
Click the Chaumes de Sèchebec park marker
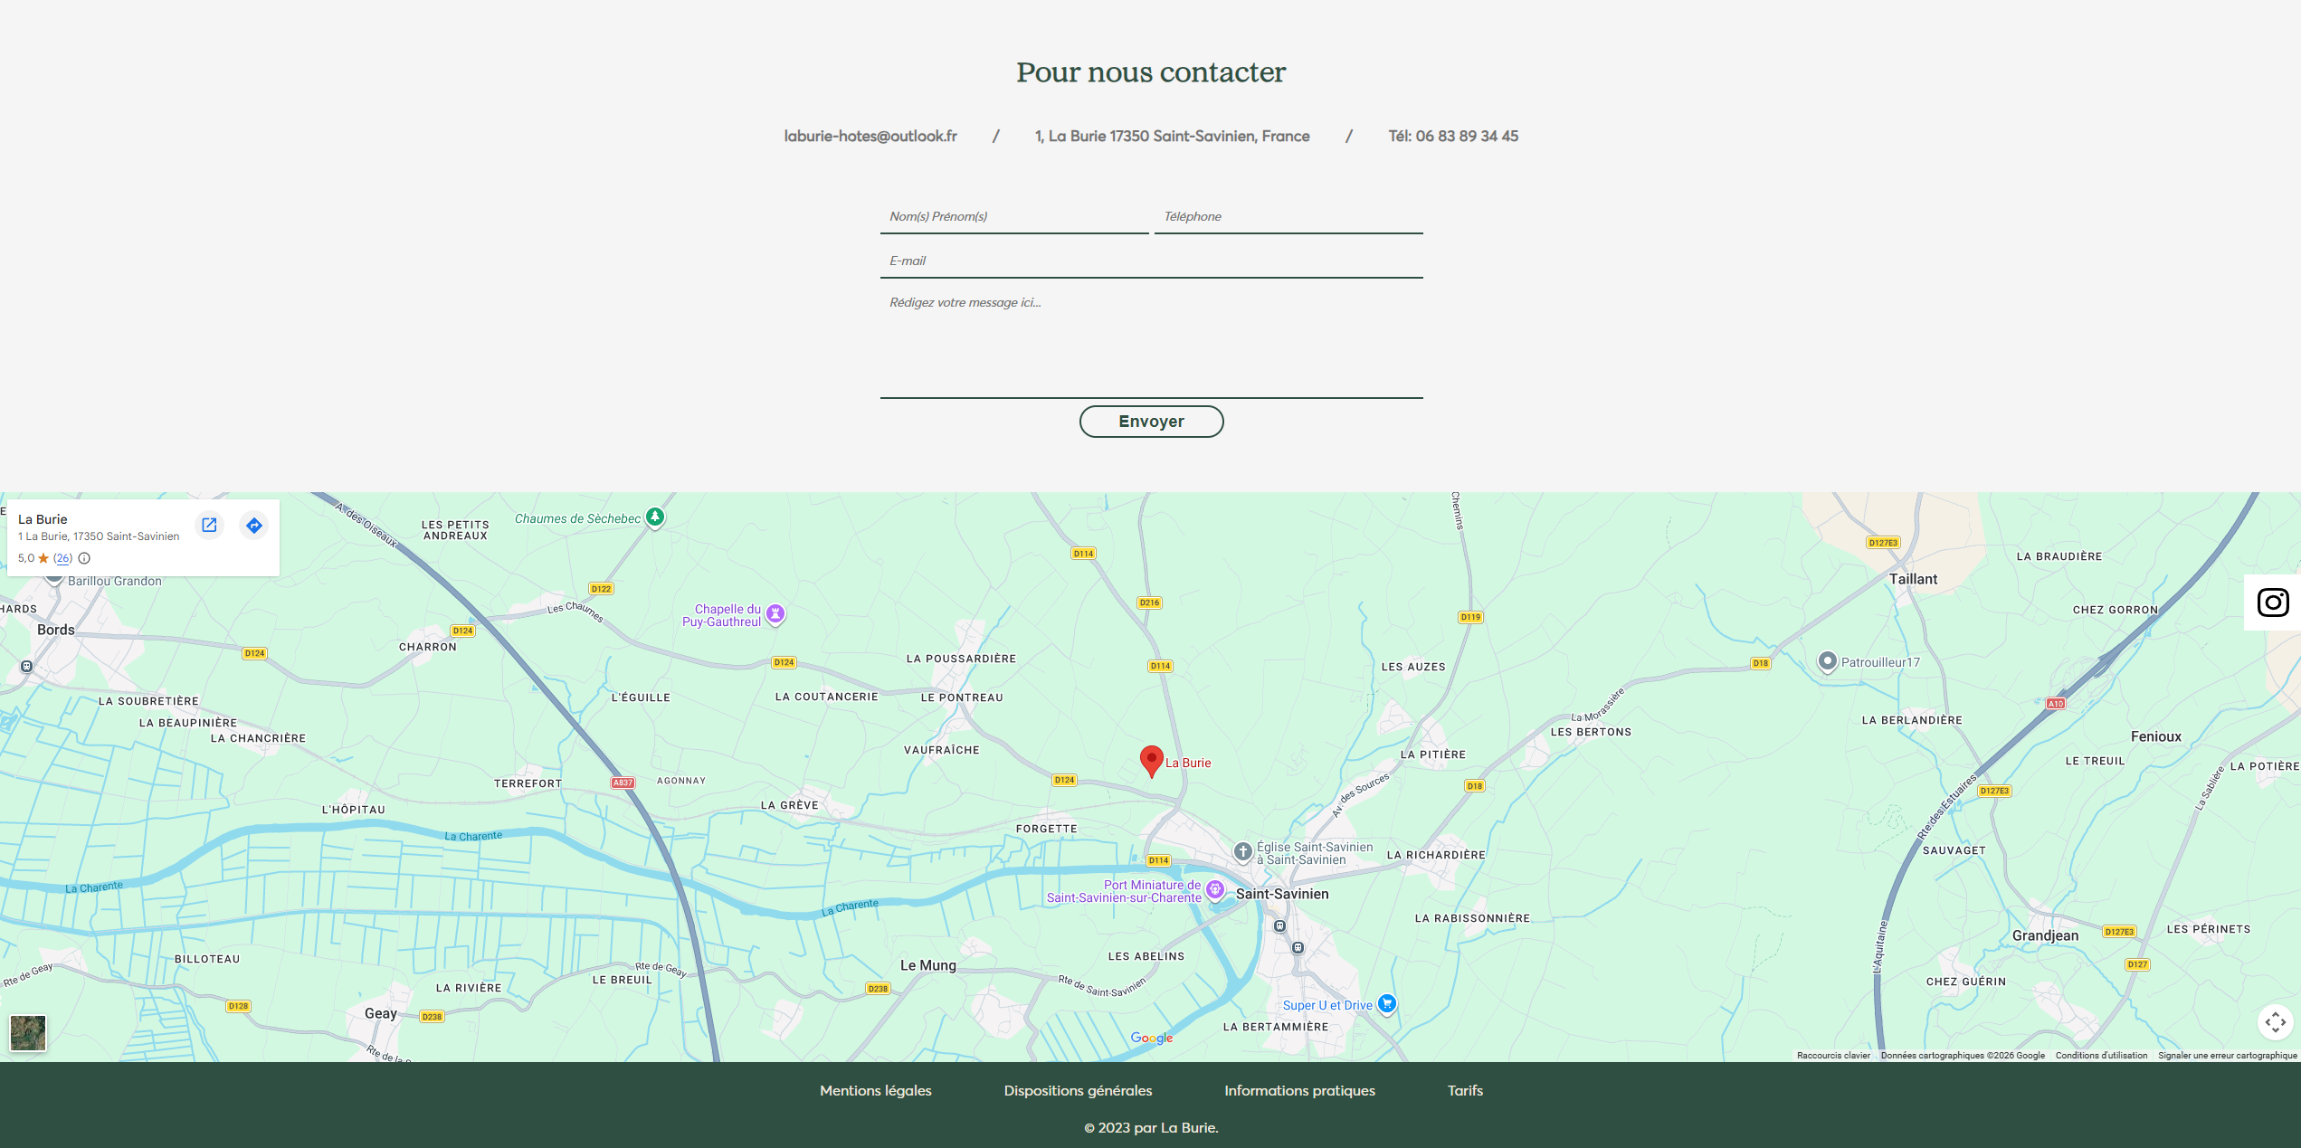tap(655, 517)
